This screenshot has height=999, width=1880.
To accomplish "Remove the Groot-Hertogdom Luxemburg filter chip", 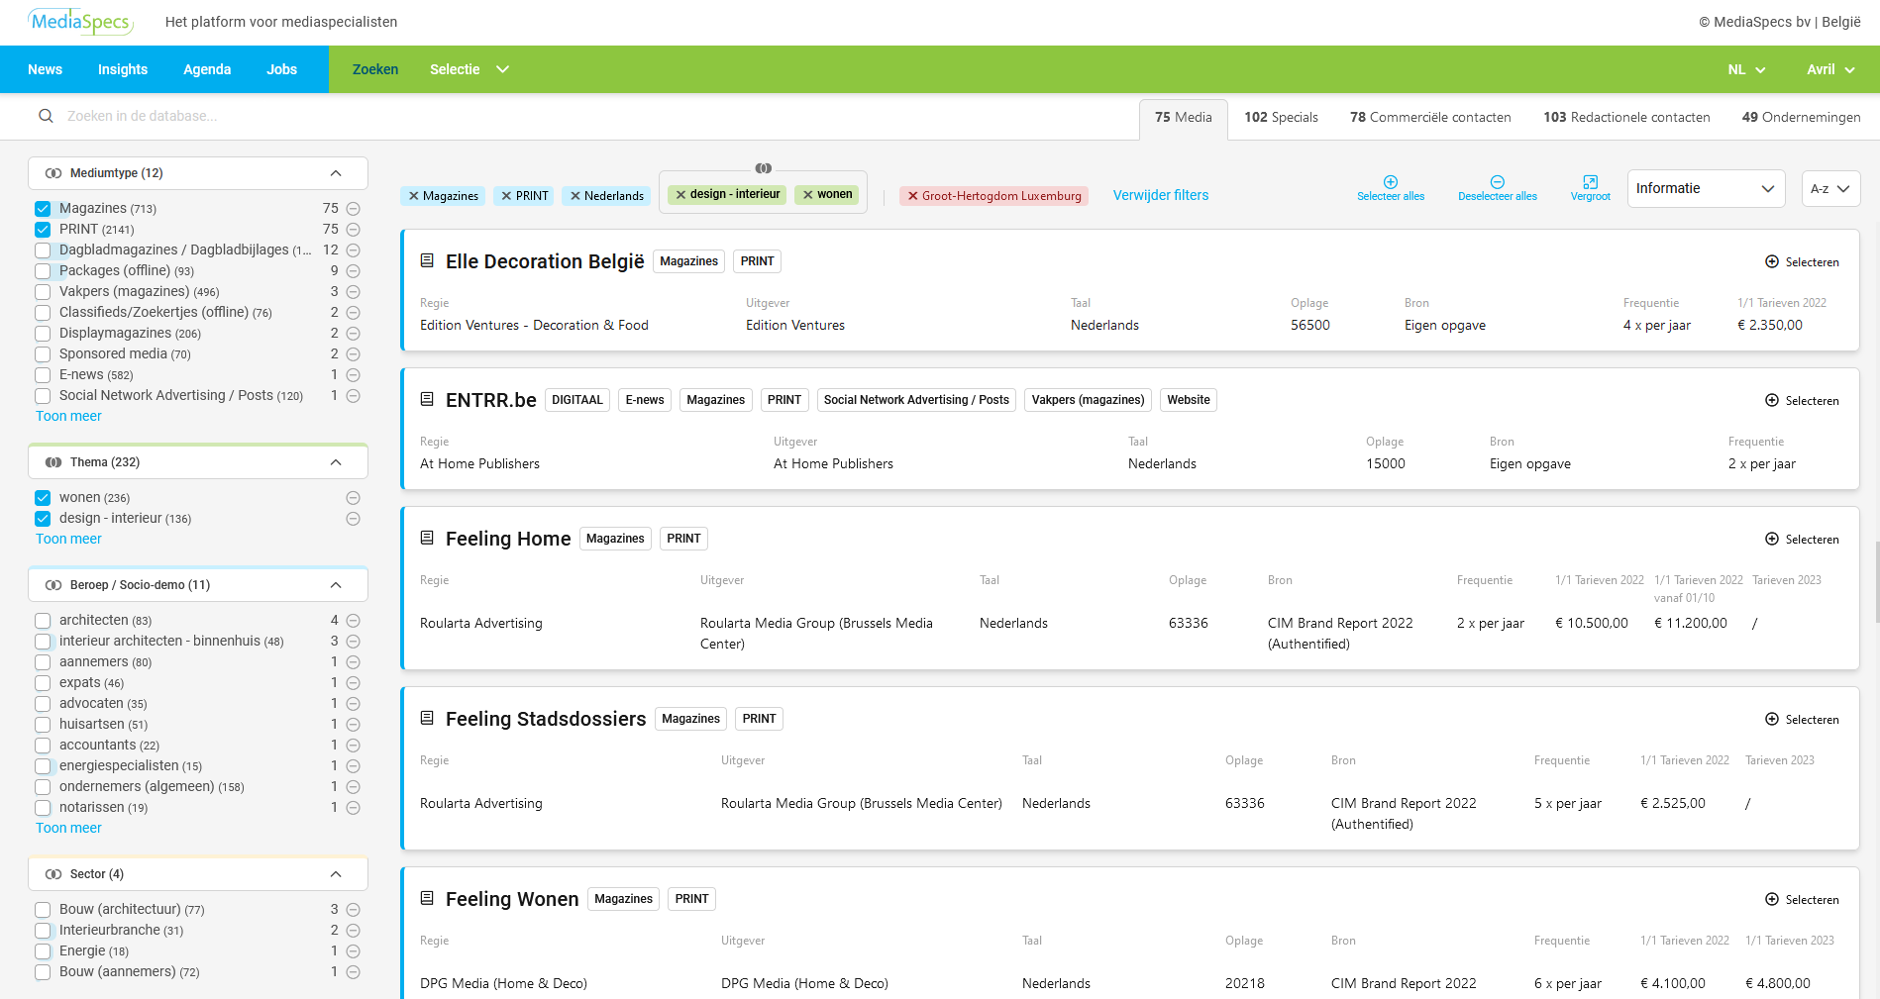I will 913,196.
